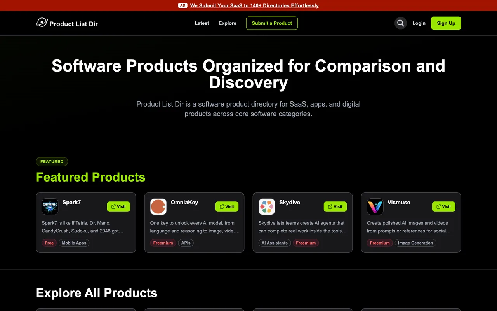Viewport: 497px width, 311px height.
Task: Click the Spark7 app icon
Action: (x=50, y=207)
